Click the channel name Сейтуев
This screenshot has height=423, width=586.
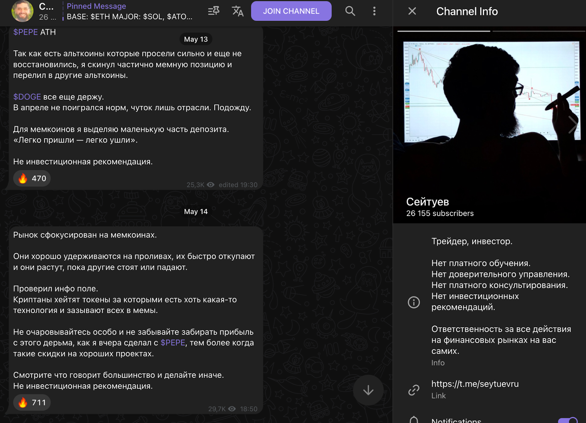[x=427, y=202]
